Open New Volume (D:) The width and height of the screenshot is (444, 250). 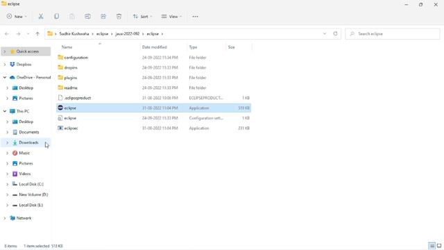(33, 194)
